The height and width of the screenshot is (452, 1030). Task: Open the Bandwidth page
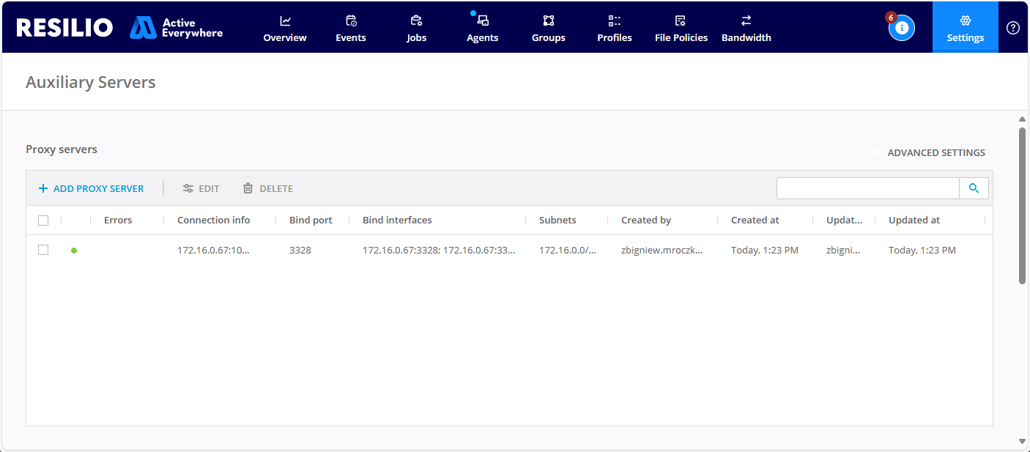pos(746,29)
